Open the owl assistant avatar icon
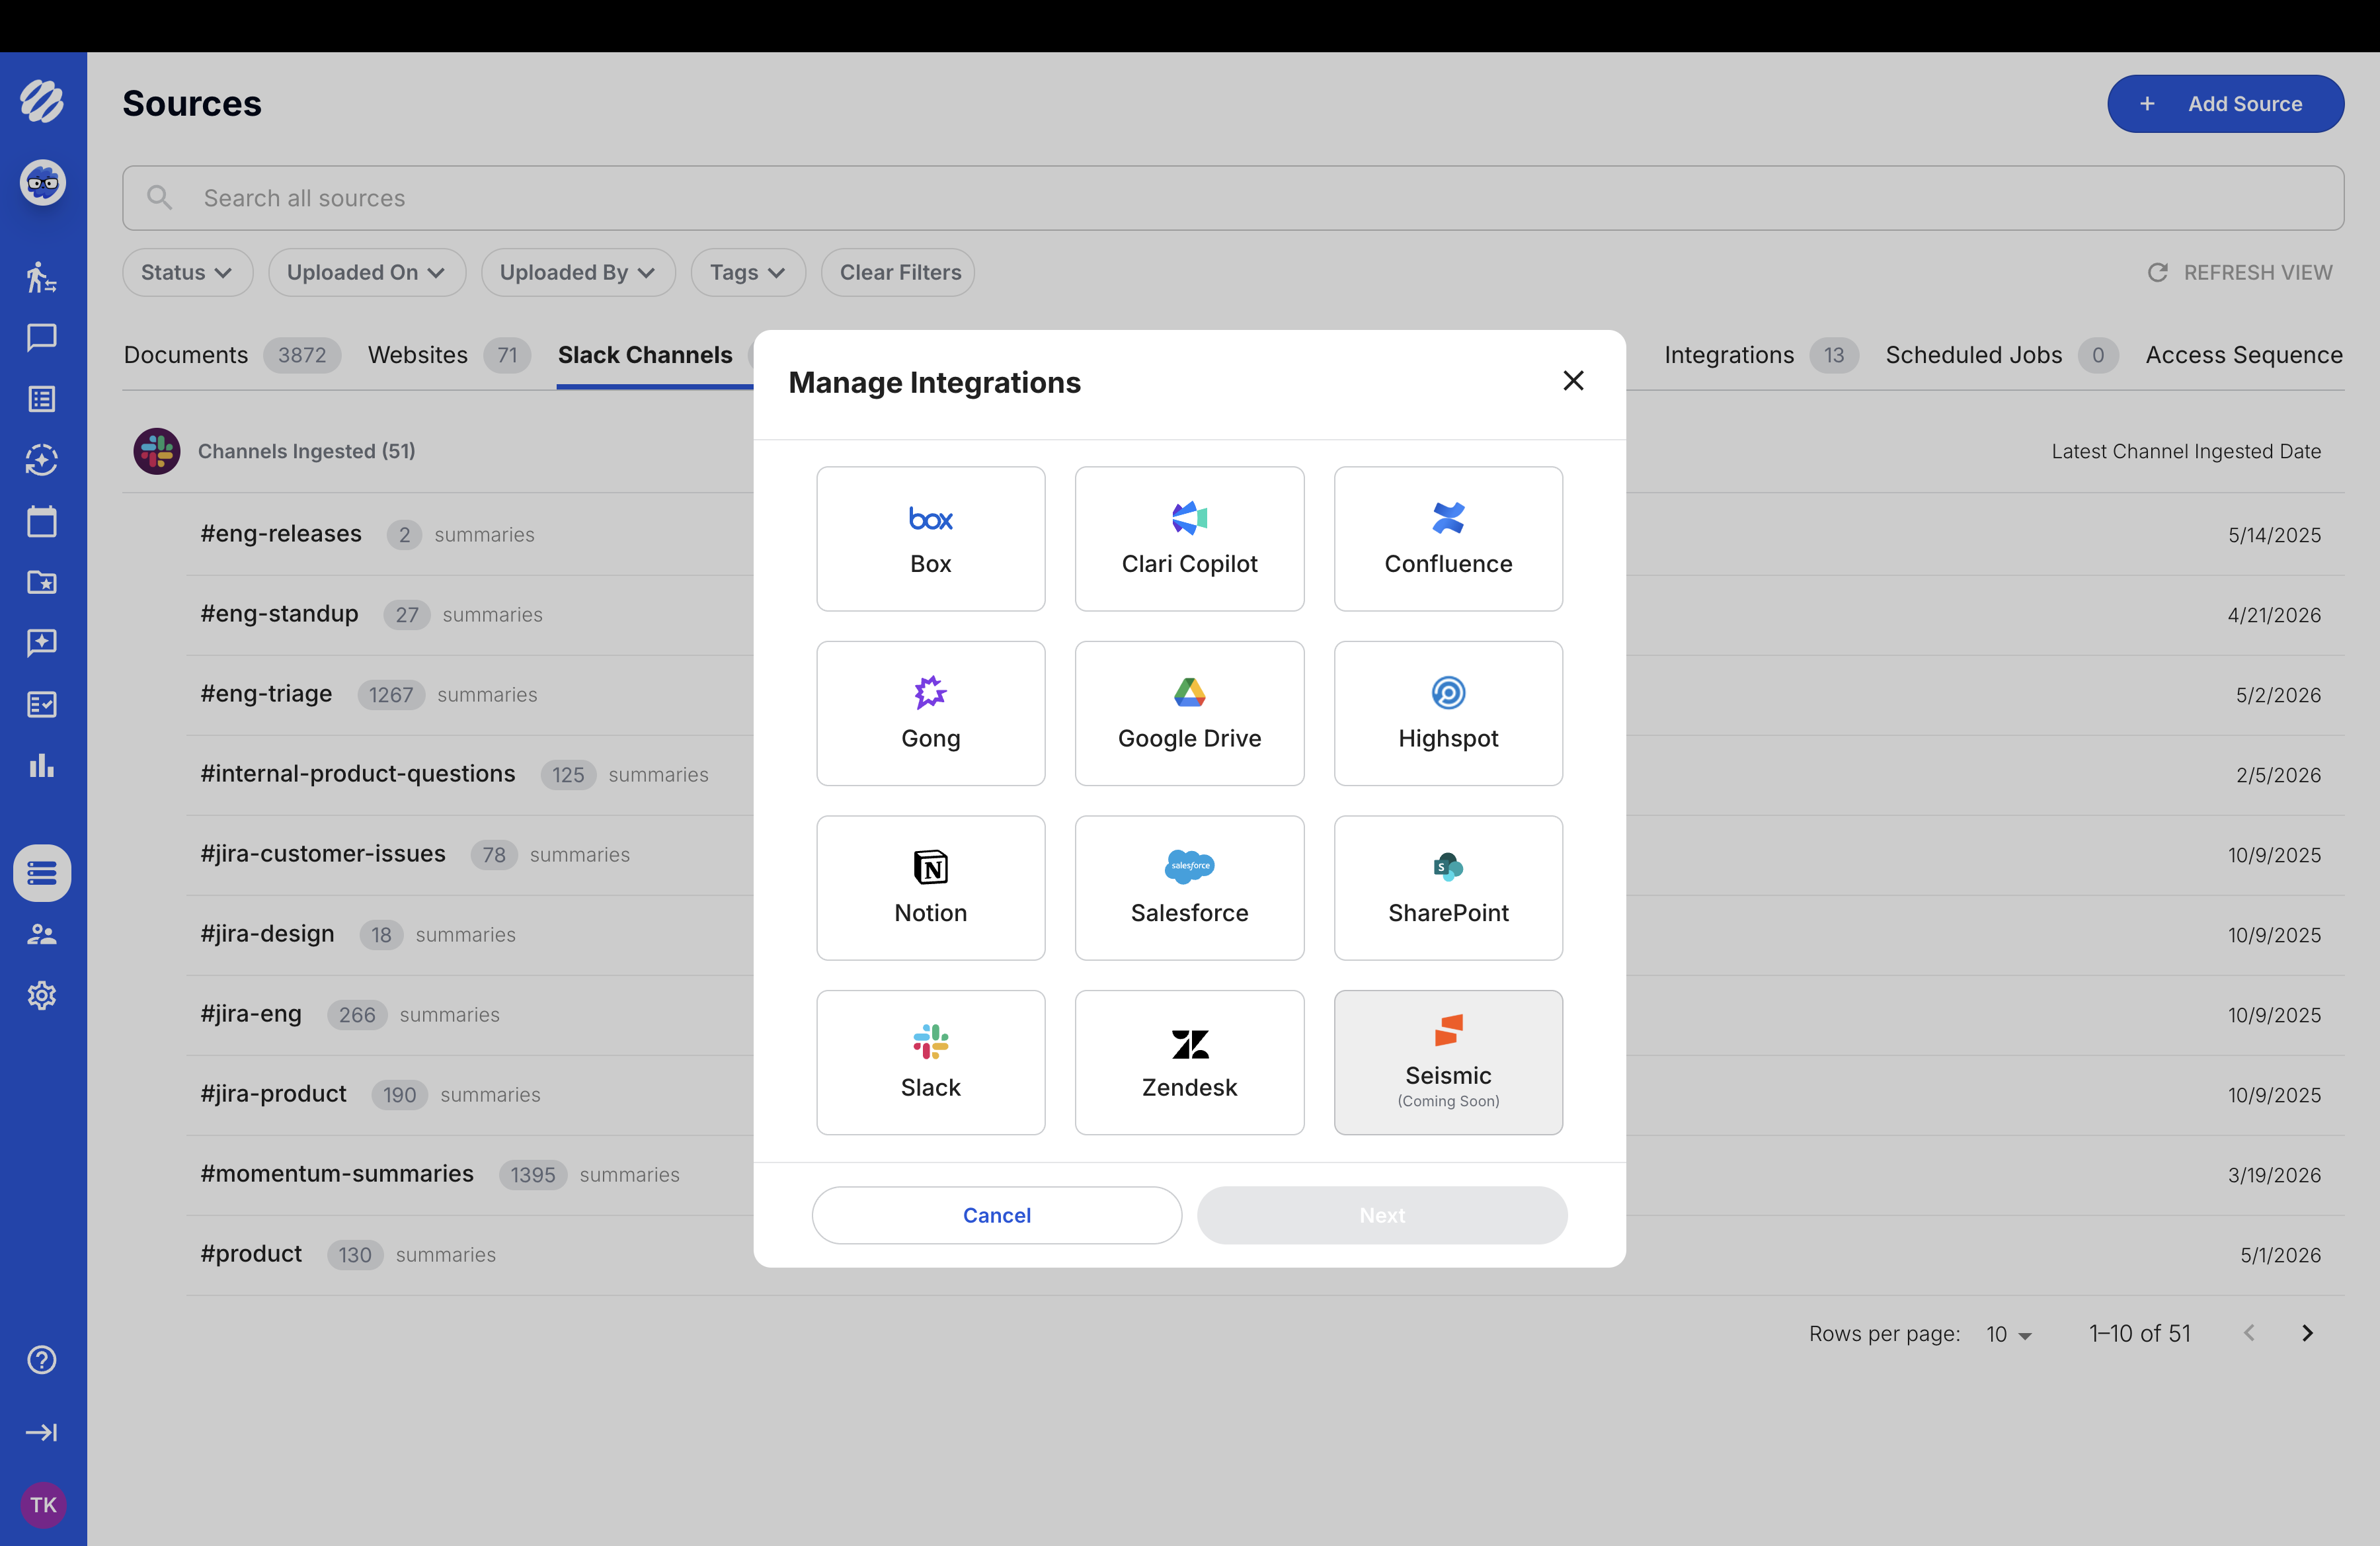The image size is (2380, 1546). (x=42, y=183)
